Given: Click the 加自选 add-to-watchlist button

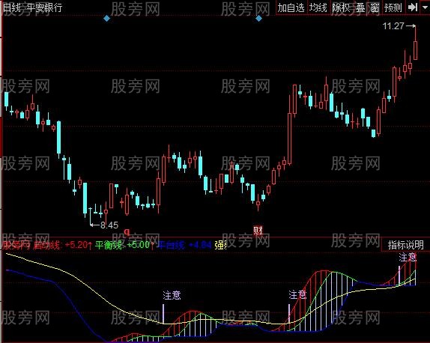Looking at the screenshot, I should 291,7.
